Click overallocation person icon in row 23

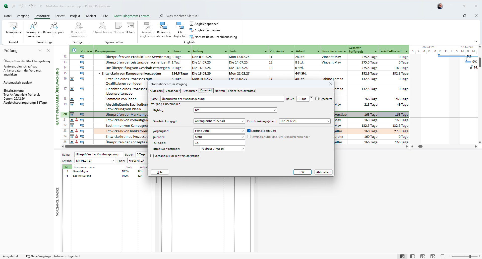pyautogui.click(x=77, y=131)
